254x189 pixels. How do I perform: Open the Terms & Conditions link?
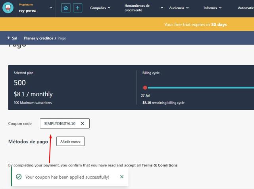pos(160,165)
